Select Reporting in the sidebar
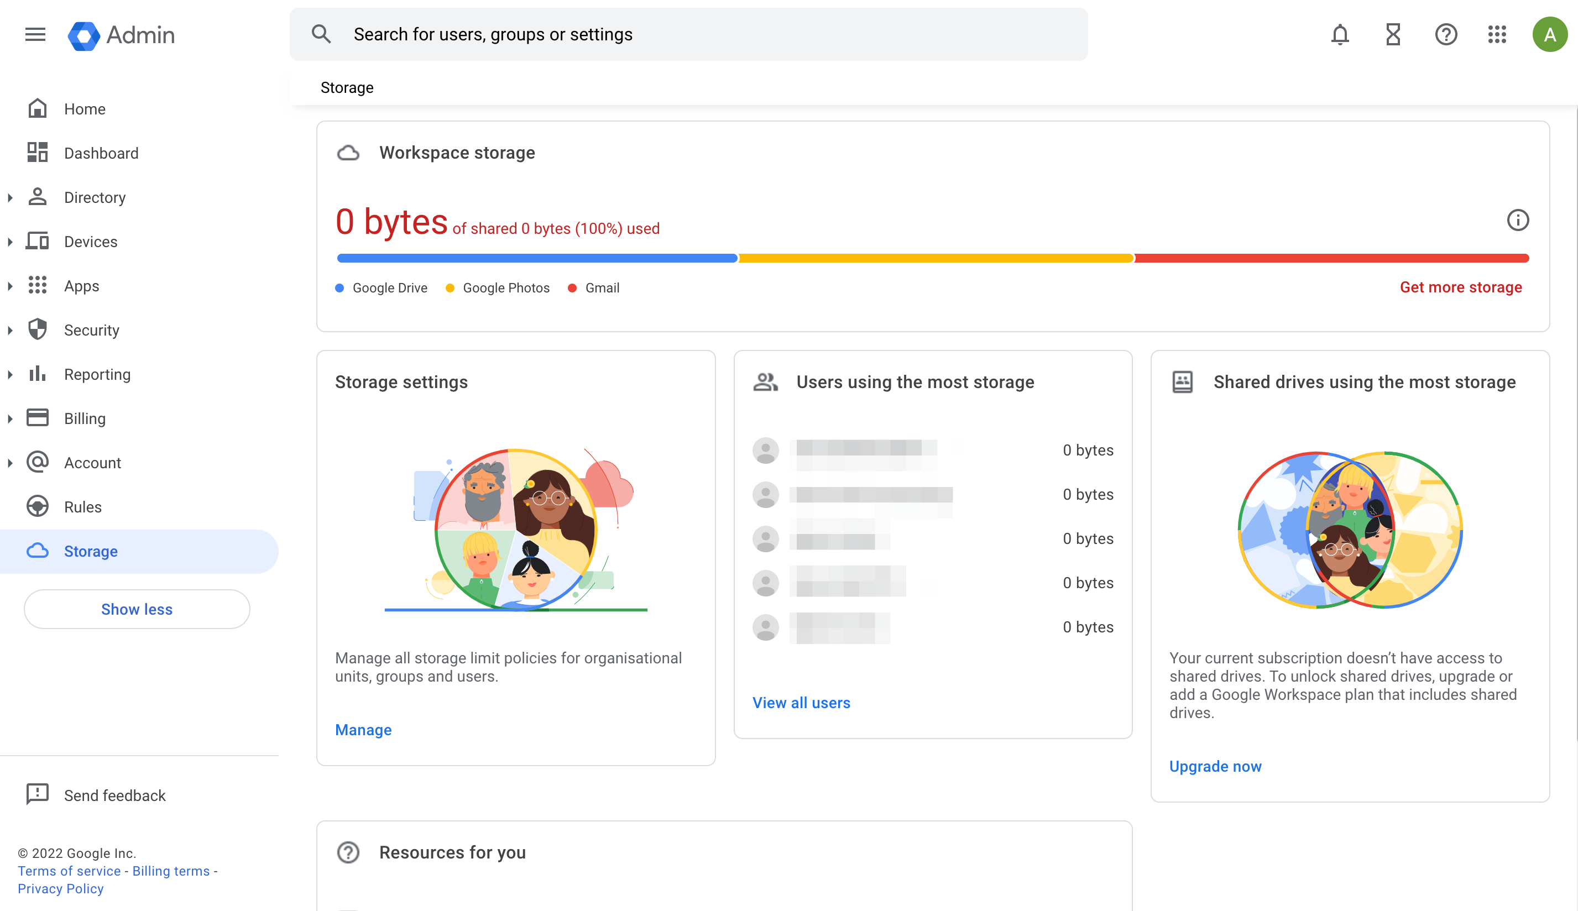 [97, 374]
